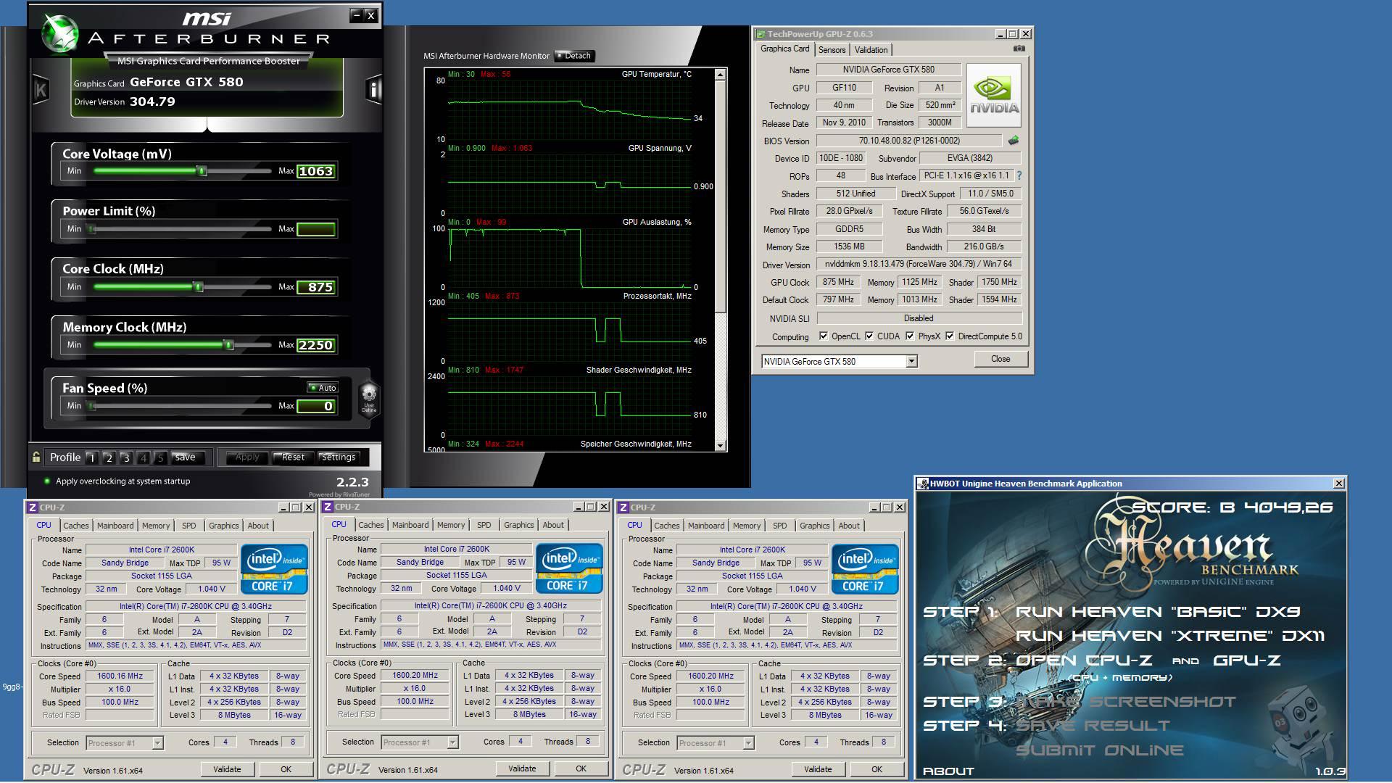Click Run Heaven "Basic" DX9
The width and height of the screenshot is (1392, 783).
tap(1158, 612)
